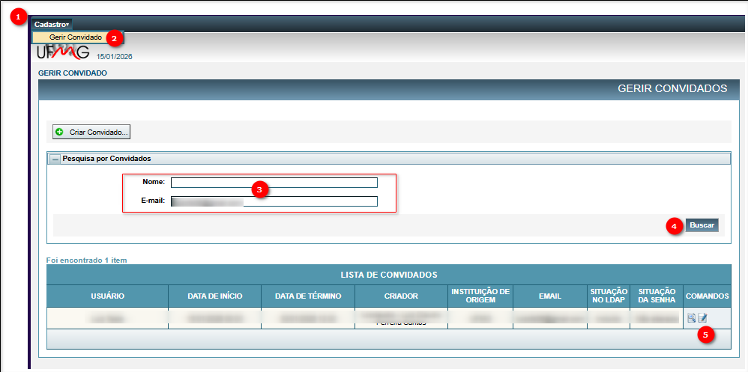Click the Buscar search button
This screenshot has height=372, width=748.
(x=702, y=225)
